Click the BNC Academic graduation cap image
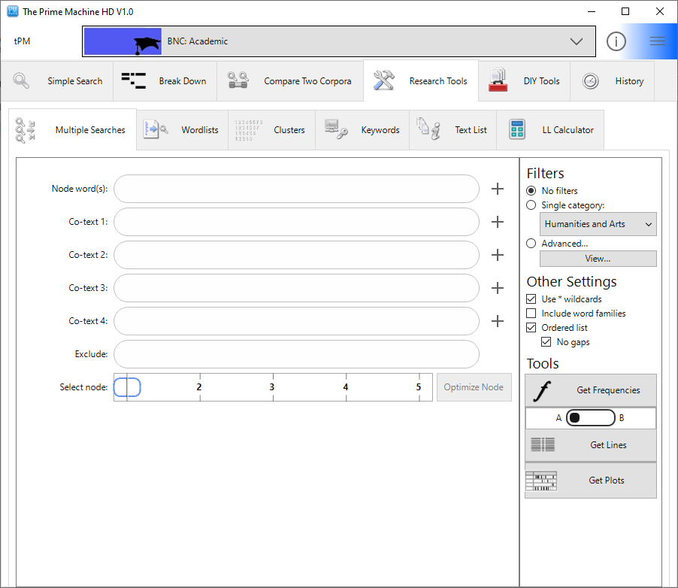This screenshot has width=678, height=588. coord(123,41)
